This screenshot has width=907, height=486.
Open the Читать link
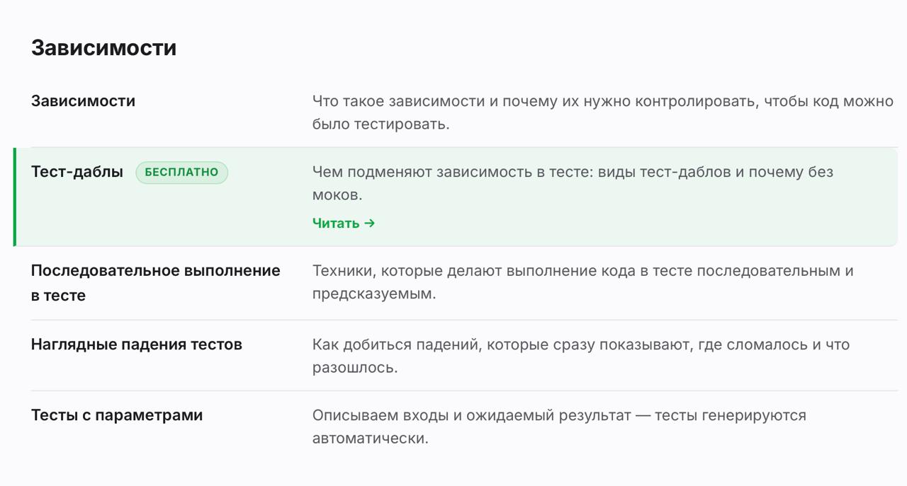coord(344,223)
